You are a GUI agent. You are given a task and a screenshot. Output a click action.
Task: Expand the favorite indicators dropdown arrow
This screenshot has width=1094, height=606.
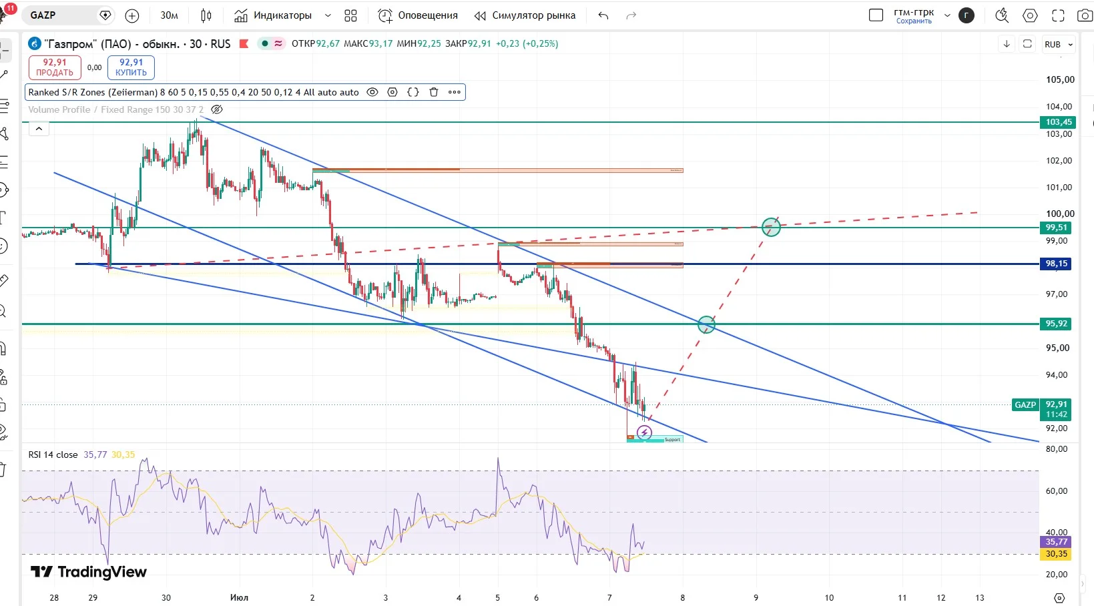[x=328, y=15]
